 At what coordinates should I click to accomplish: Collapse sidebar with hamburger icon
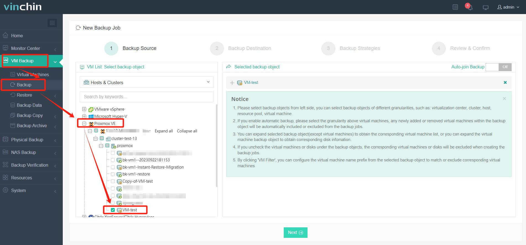click(52, 23)
